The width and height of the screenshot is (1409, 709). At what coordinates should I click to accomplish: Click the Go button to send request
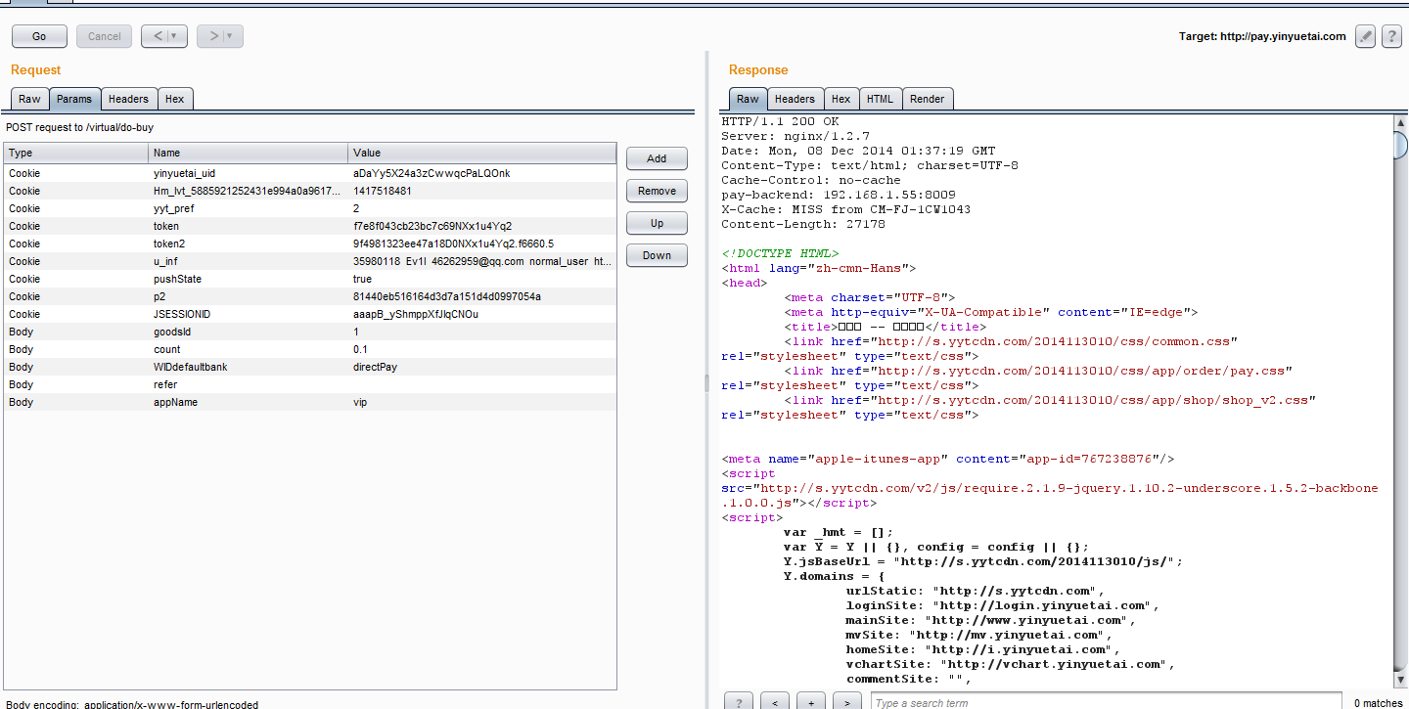click(x=39, y=36)
